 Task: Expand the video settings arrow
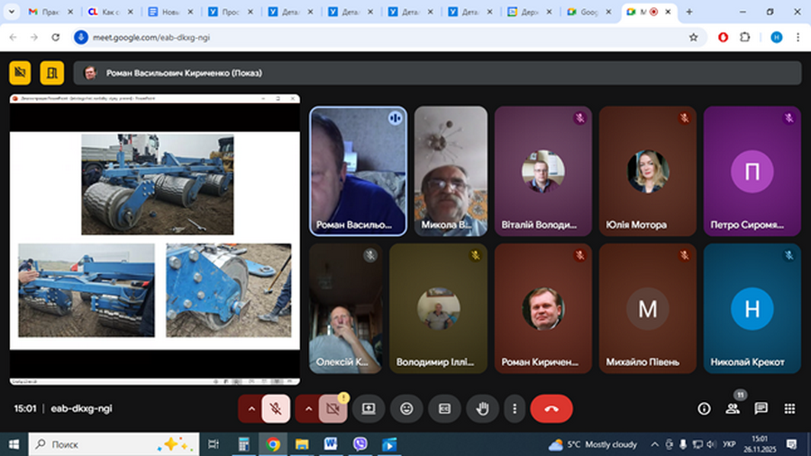[x=308, y=408]
